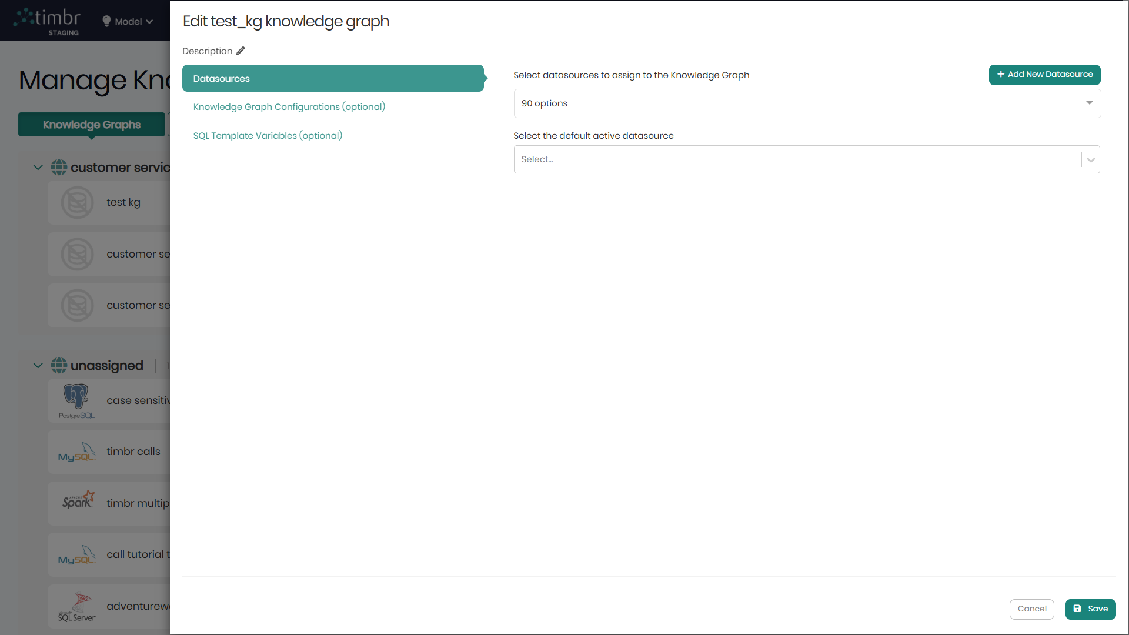
Task: Click Add New Datasource button
Action: click(x=1044, y=75)
